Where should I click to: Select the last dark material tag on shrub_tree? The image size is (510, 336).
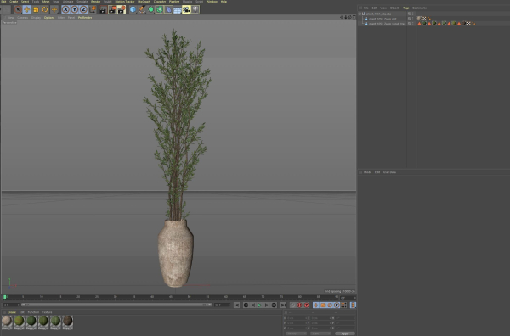464,24
